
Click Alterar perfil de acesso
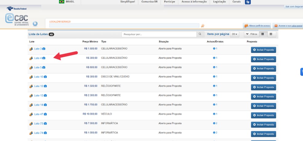click(257, 26)
